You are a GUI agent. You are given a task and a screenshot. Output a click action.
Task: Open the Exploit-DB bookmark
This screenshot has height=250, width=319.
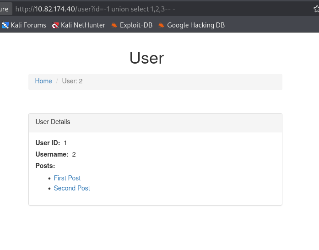click(132, 25)
